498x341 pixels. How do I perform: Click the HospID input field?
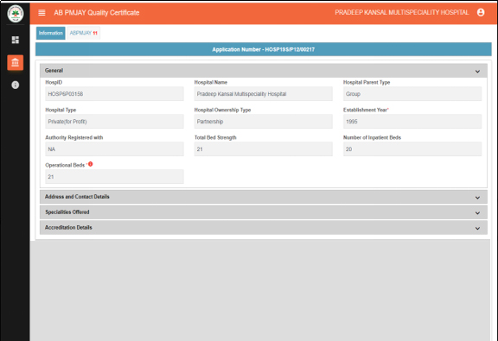(x=114, y=94)
